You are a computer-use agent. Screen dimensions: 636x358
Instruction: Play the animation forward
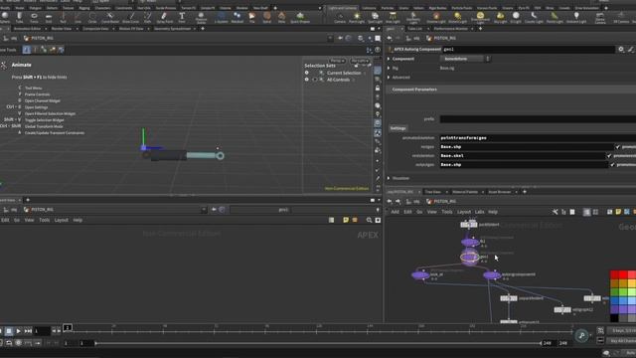tap(18, 331)
